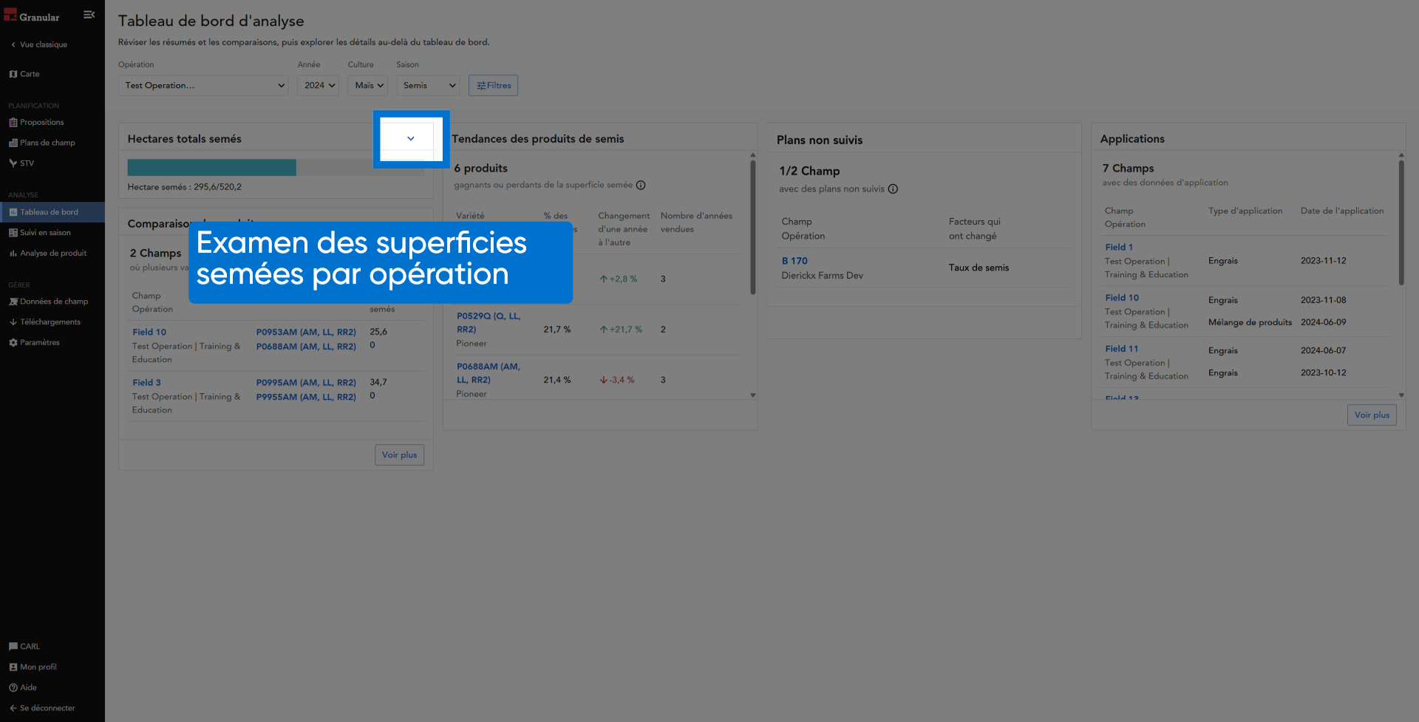The width and height of the screenshot is (1419, 722).
Task: Open P0953AM (AM, LL, RR2) product link
Action: point(306,333)
